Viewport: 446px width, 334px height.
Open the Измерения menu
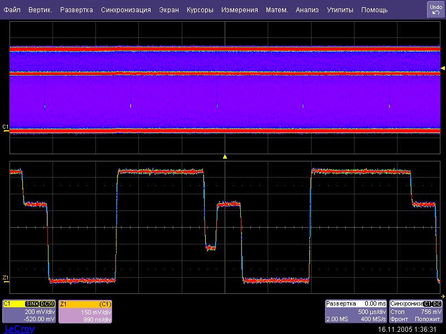pyautogui.click(x=239, y=10)
